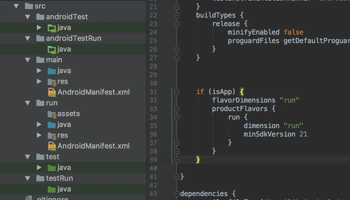Collapse the src folder arrow
This screenshot has height=200, width=350.
click(16, 6)
